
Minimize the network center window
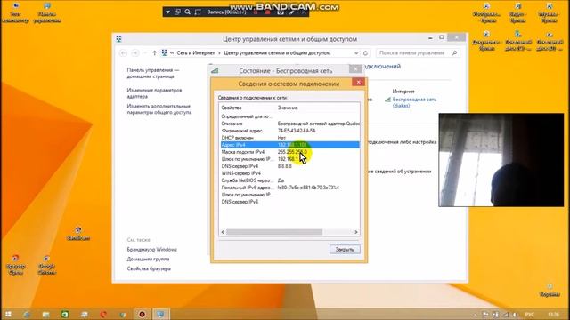pyautogui.click(x=430, y=37)
